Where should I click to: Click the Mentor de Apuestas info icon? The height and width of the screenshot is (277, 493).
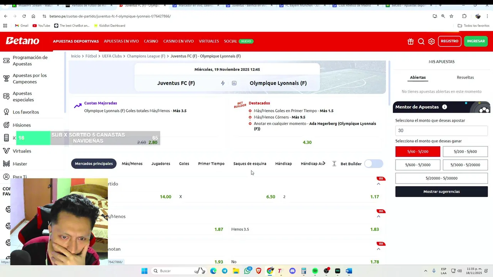pyautogui.click(x=444, y=107)
